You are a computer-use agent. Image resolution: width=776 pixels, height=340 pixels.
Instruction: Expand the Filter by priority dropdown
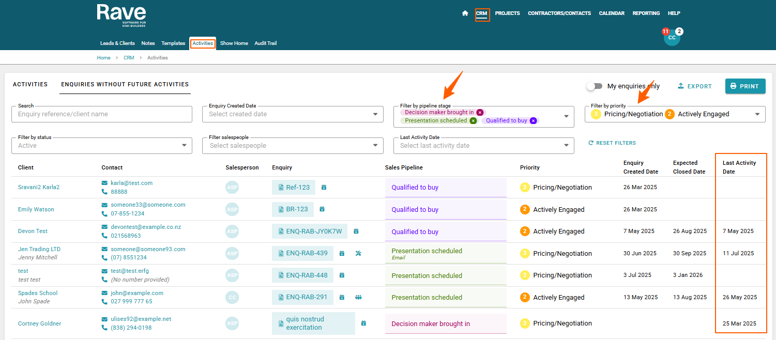tap(675, 114)
